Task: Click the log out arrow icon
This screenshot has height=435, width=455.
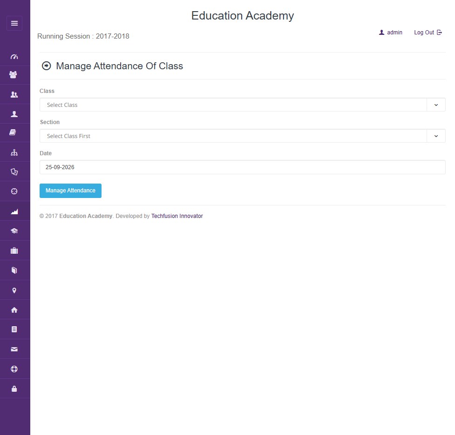Action: 439,33
